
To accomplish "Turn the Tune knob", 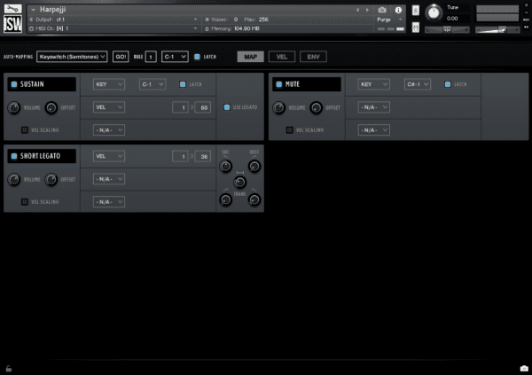I will 434,12.
